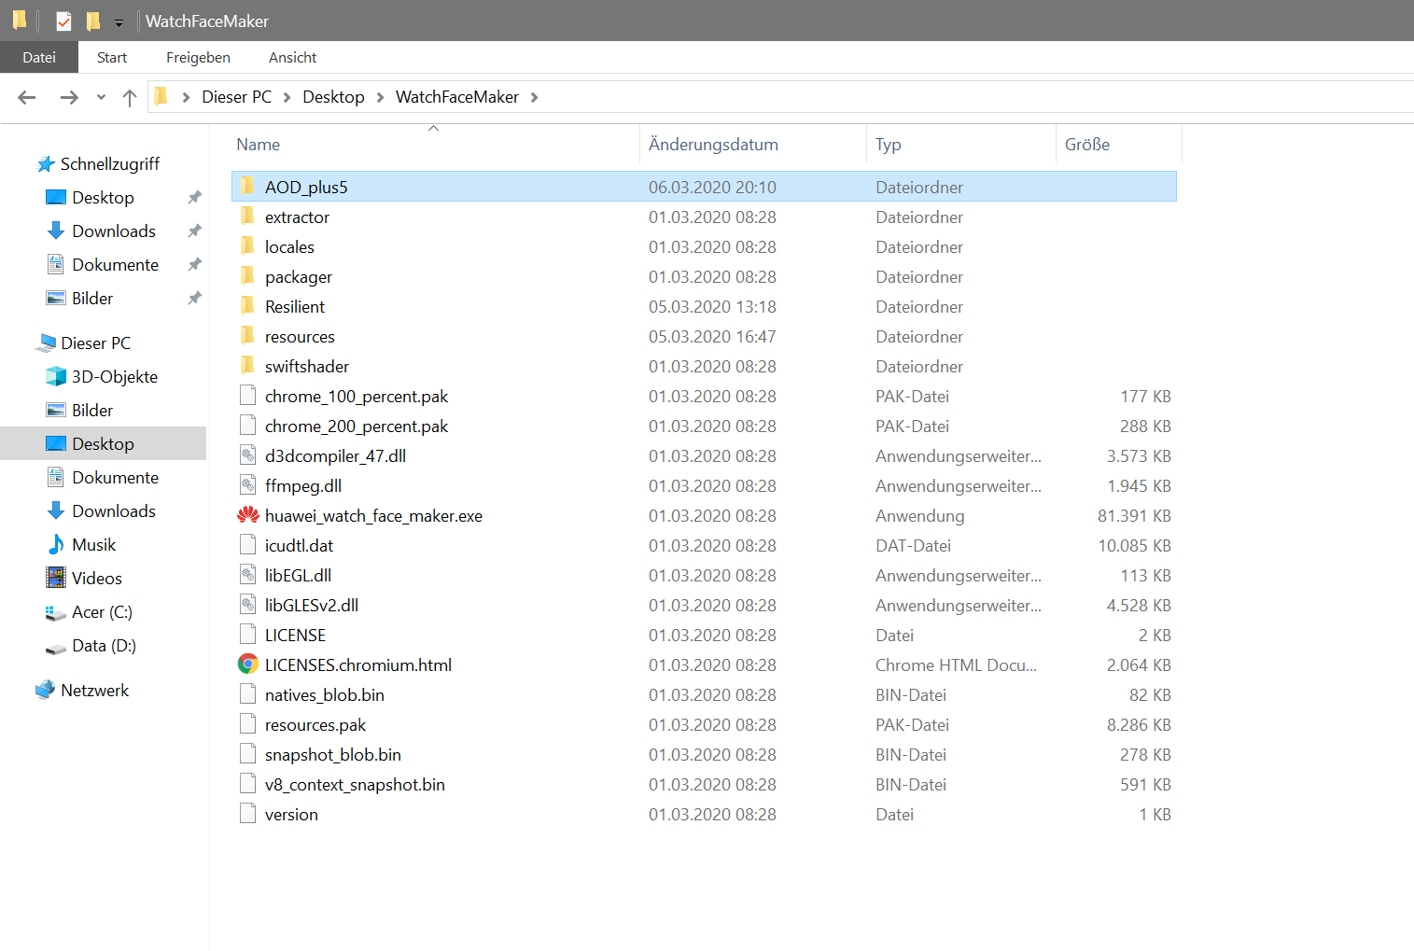1414x951 pixels.
Task: Open quick access toolbar customize dropdown
Action: click(x=119, y=22)
